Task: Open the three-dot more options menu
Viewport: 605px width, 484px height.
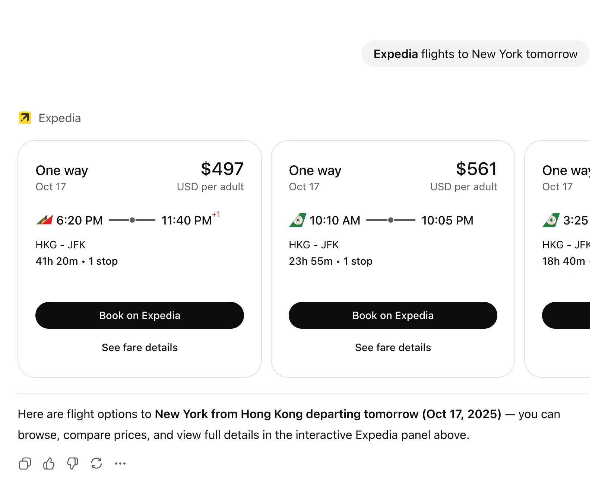Action: [x=120, y=464]
